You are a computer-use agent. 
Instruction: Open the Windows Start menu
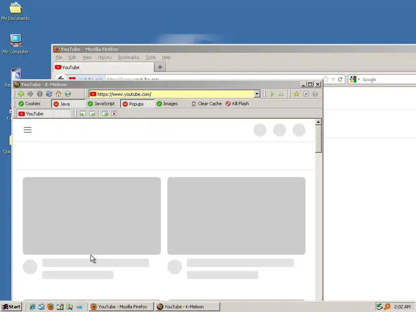tap(11, 307)
